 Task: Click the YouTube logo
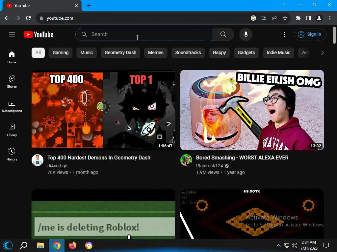[x=39, y=34]
